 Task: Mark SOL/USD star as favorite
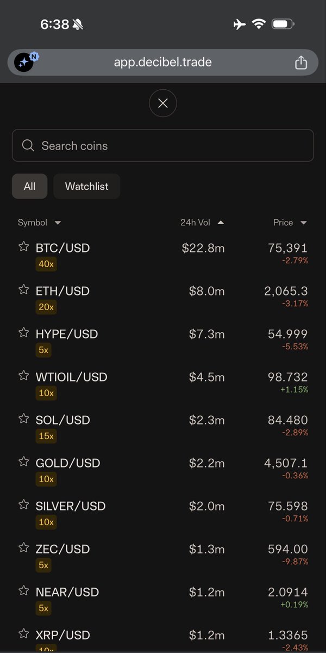tap(23, 418)
